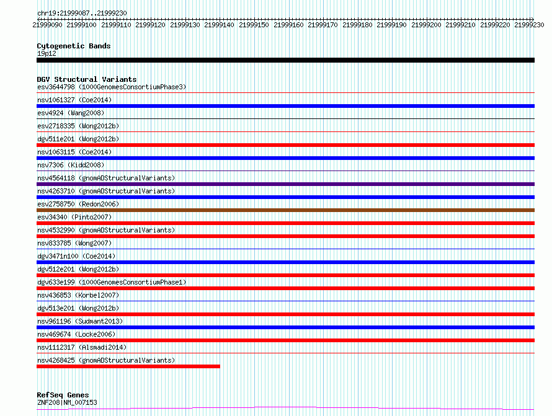Viewport: 552px width, 416px height.
Task: Click ruler position 21999130
Action: (x=185, y=25)
